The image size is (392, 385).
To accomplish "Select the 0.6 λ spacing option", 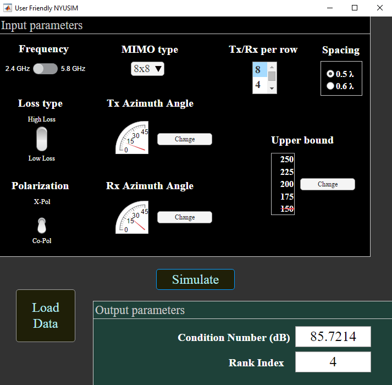I will click(x=330, y=86).
